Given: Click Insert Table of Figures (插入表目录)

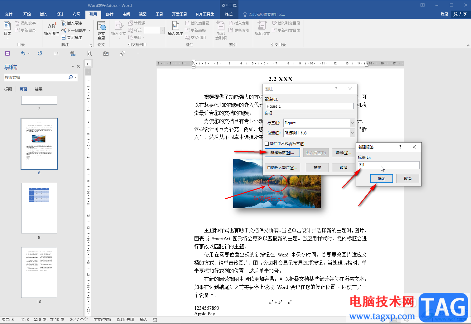Looking at the screenshot, I should tap(197, 23).
